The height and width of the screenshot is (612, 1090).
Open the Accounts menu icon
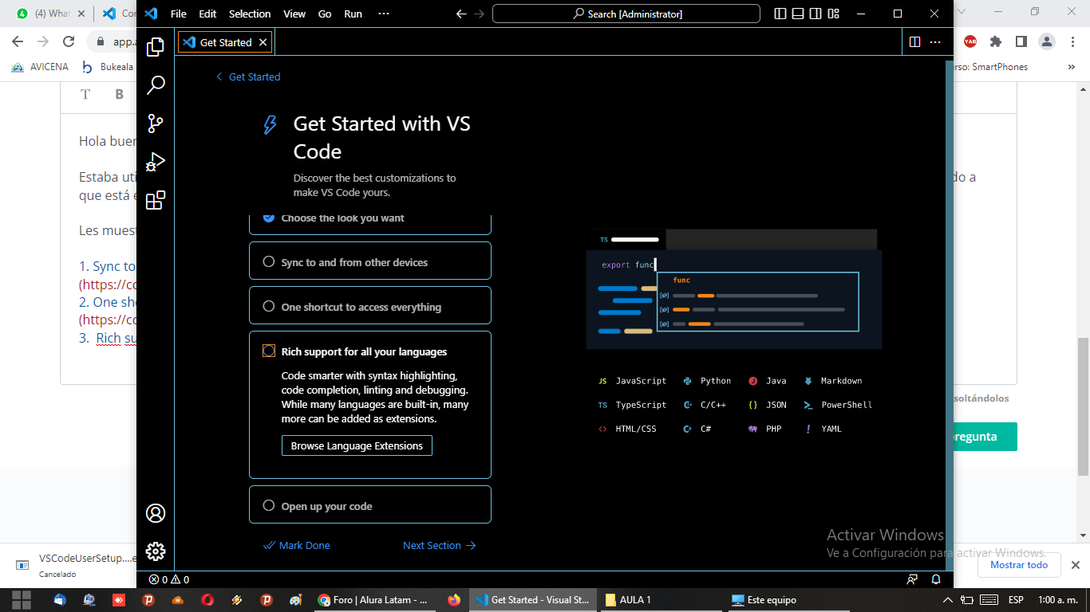tap(156, 513)
